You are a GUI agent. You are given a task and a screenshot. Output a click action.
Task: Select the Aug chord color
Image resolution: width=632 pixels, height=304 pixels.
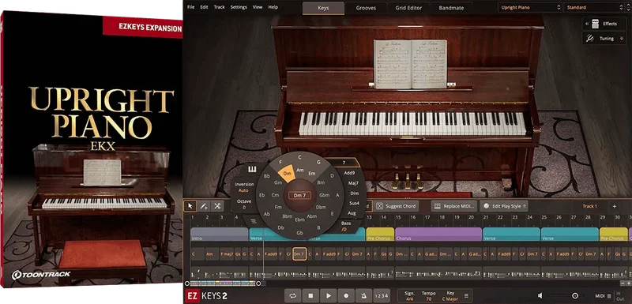pyautogui.click(x=352, y=213)
